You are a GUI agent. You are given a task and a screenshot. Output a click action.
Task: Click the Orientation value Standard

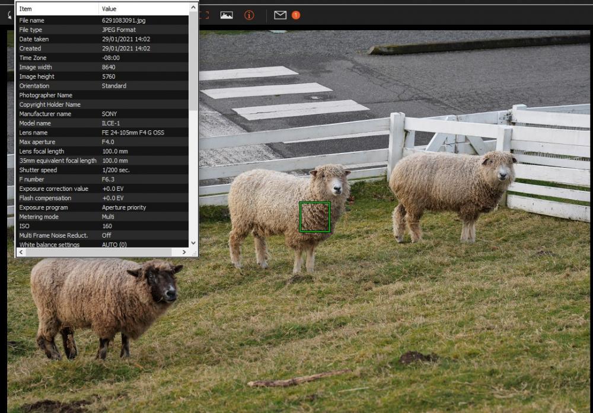click(114, 86)
